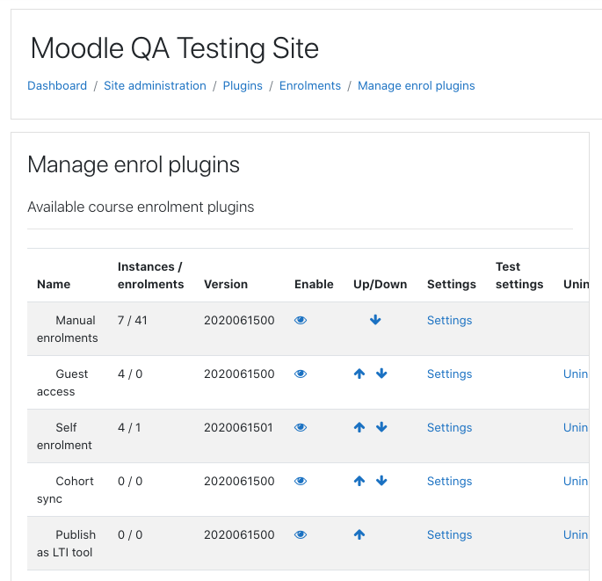Move Cohort sync up one position
602x581 pixels.
click(x=359, y=481)
